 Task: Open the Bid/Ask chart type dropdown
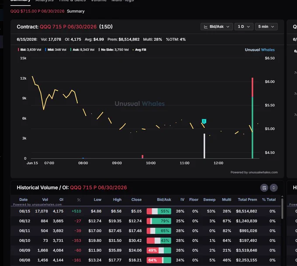coord(217,27)
